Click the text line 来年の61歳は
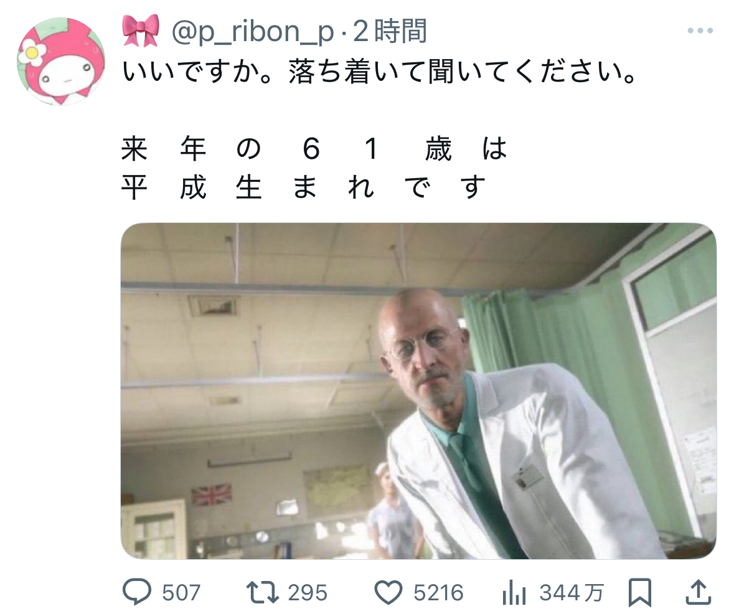The image size is (734, 614). tap(314, 149)
